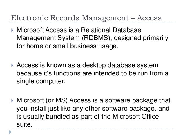
Task: Click the word 'Management' in the title
Action: tap(105, 18)
